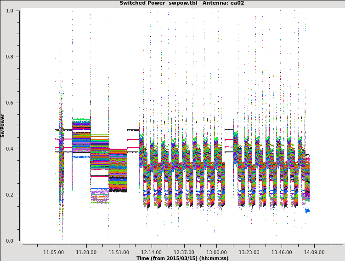Click the 11:51:00 x-axis tick label
345x261 pixels.
tap(119, 252)
